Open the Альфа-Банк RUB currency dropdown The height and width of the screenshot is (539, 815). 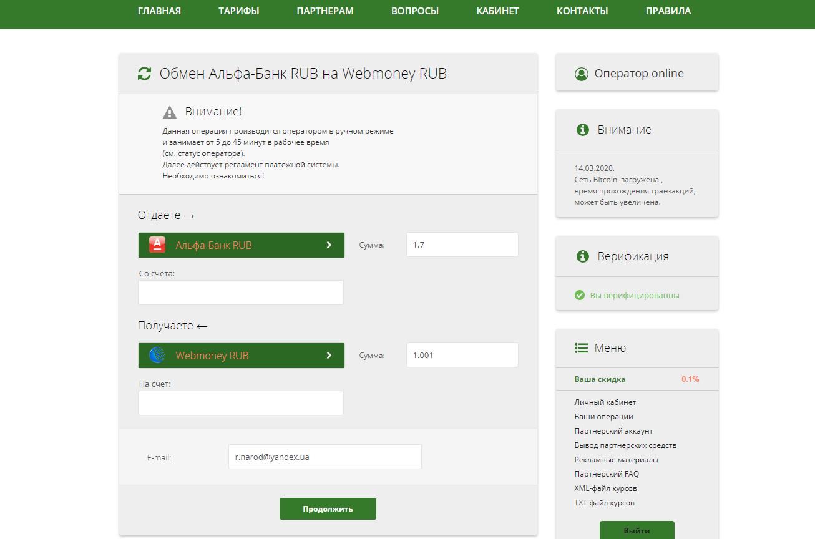pyautogui.click(x=241, y=245)
